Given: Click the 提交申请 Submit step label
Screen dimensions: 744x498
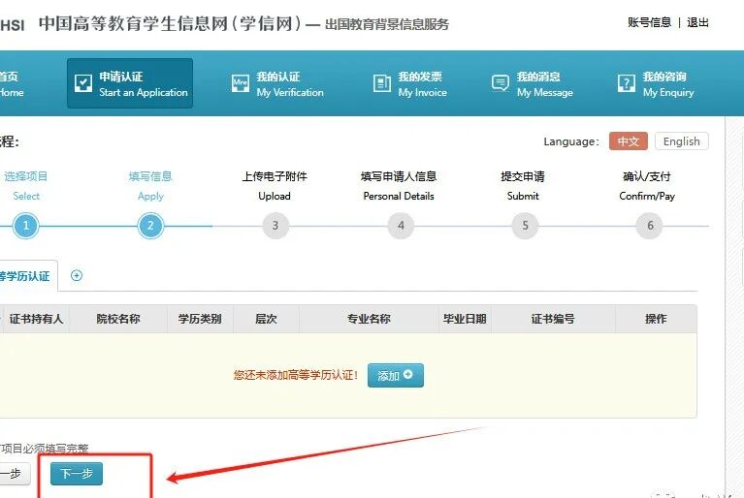Looking at the screenshot, I should (x=523, y=186).
